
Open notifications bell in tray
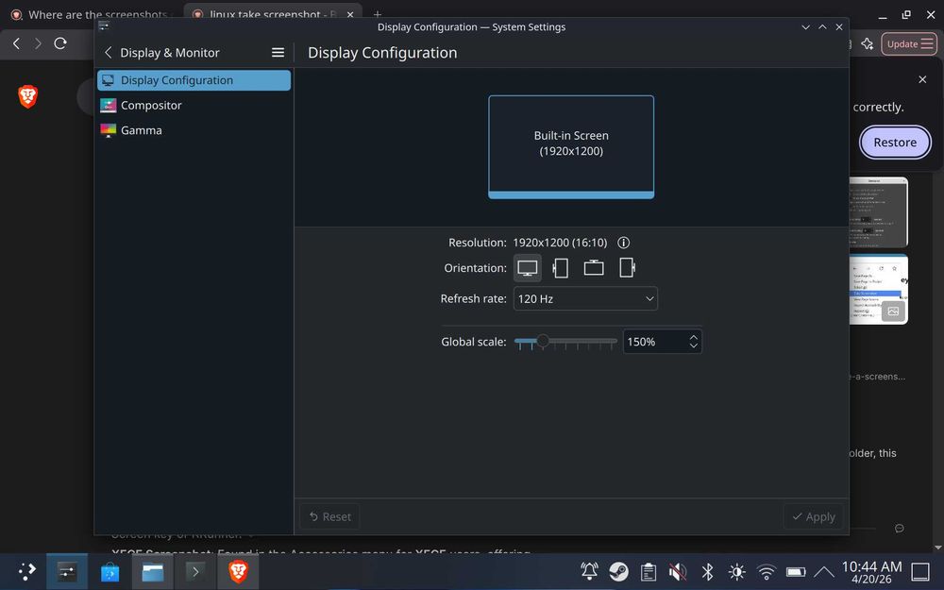(589, 571)
